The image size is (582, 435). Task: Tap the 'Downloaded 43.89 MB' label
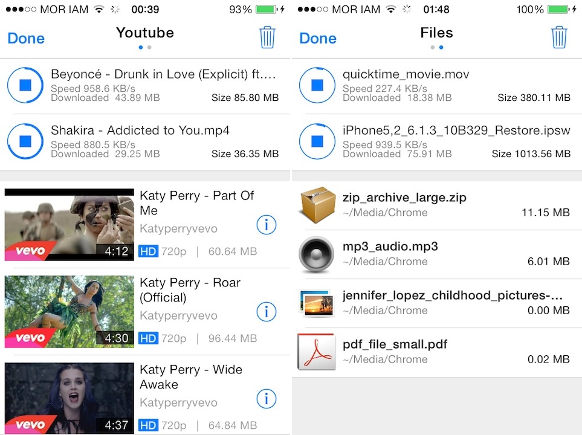pos(105,98)
